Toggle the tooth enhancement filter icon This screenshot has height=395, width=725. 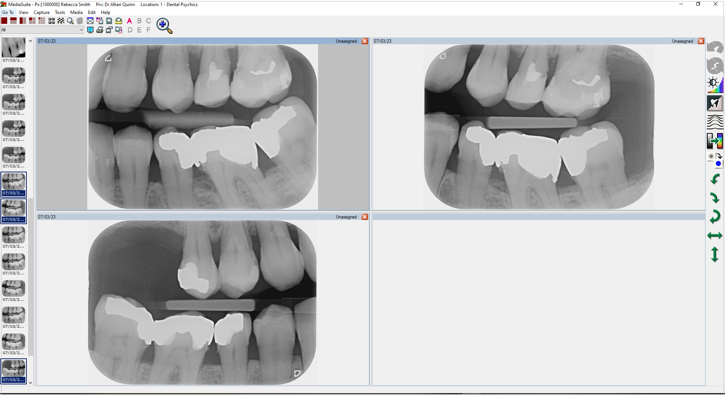pyautogui.click(x=715, y=103)
